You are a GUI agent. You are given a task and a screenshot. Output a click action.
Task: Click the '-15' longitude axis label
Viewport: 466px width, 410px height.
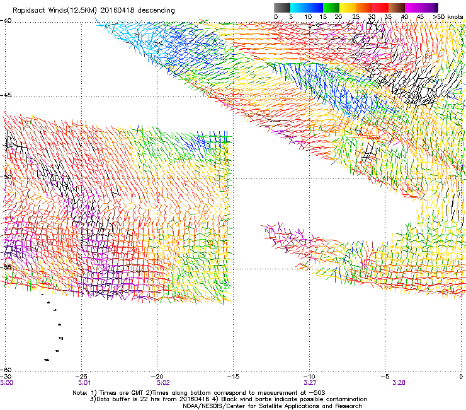[233, 377]
